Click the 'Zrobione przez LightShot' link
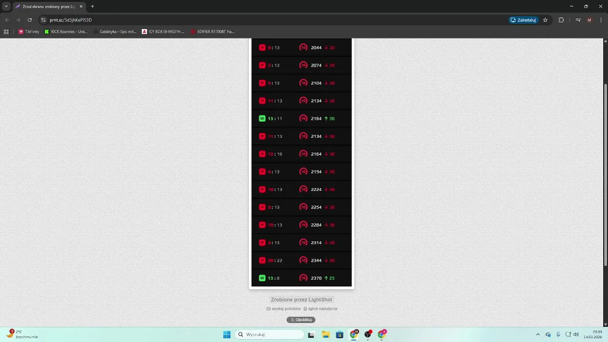This screenshot has width=608, height=342. coord(301,300)
